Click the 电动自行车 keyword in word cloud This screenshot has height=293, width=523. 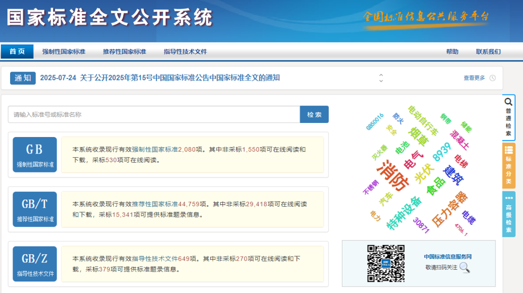click(x=423, y=121)
